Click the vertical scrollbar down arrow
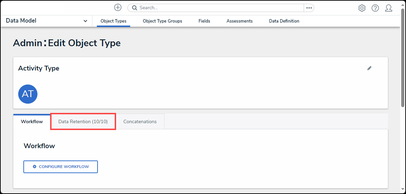The image size is (406, 194). [x=403, y=189]
